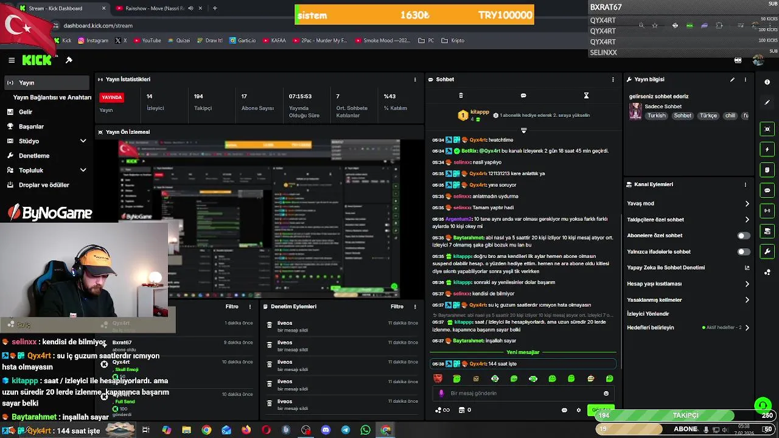This screenshot has height=438, width=779.
Task: Click Filtre in Denetim Eylemleri panel
Action: [x=397, y=307]
